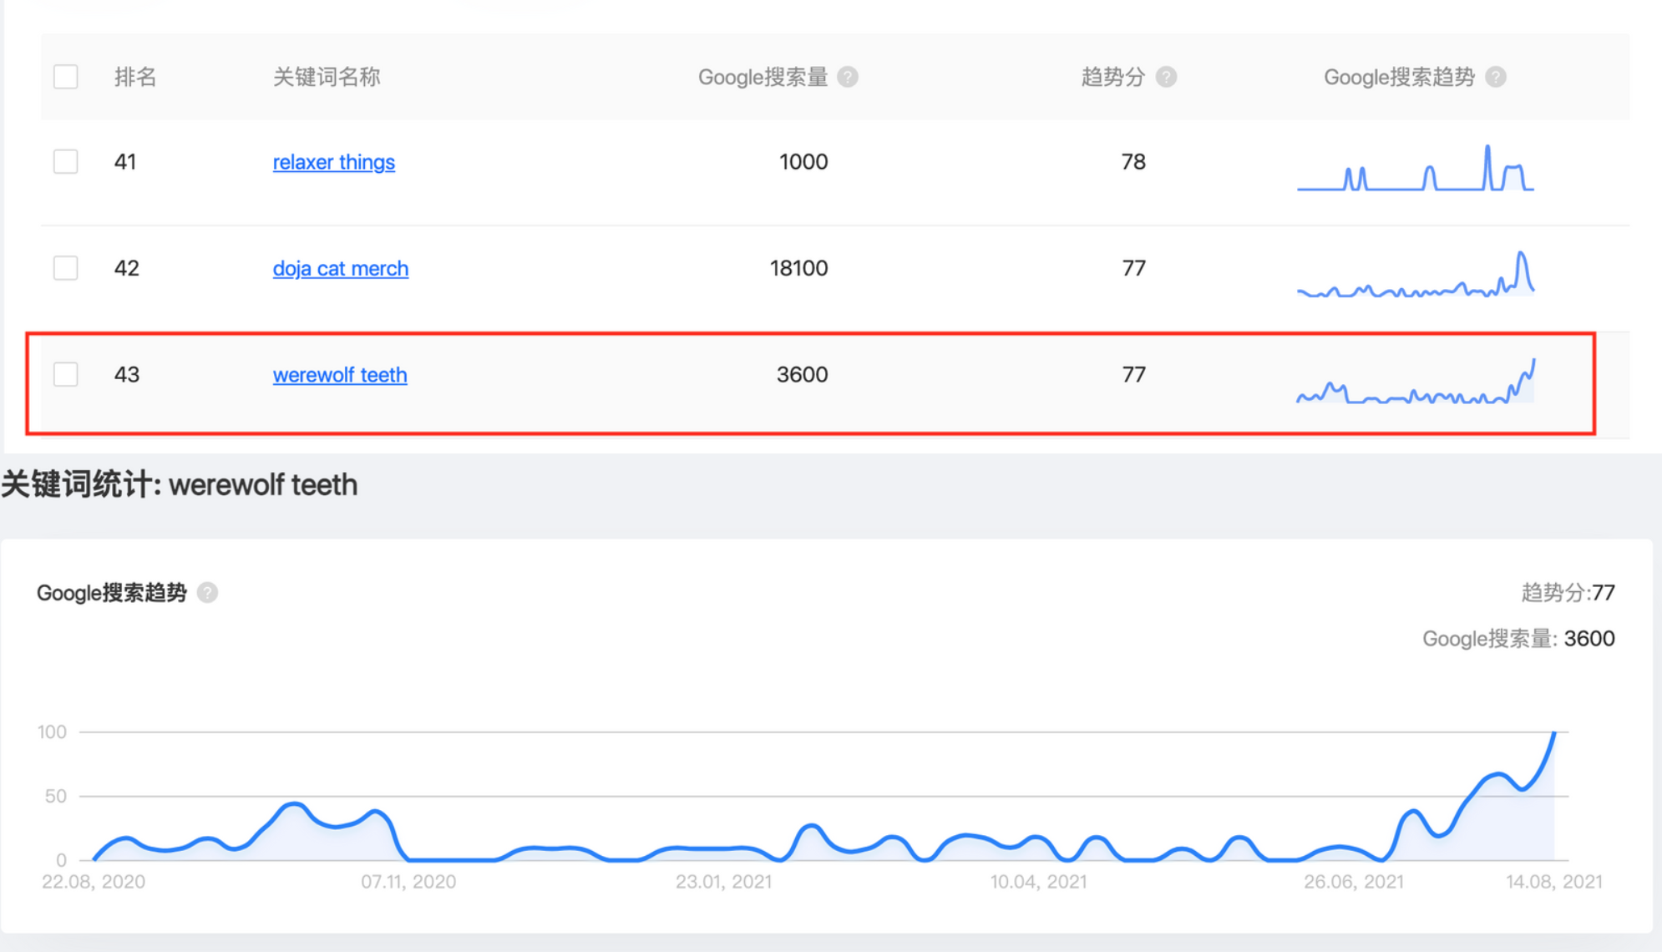
Task: Check the box for rank 42 row
Action: (65, 268)
